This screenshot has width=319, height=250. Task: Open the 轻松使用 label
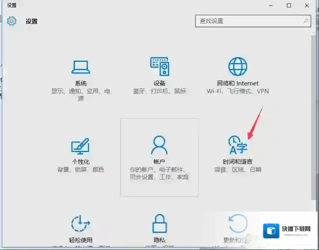pyautogui.click(x=80, y=240)
